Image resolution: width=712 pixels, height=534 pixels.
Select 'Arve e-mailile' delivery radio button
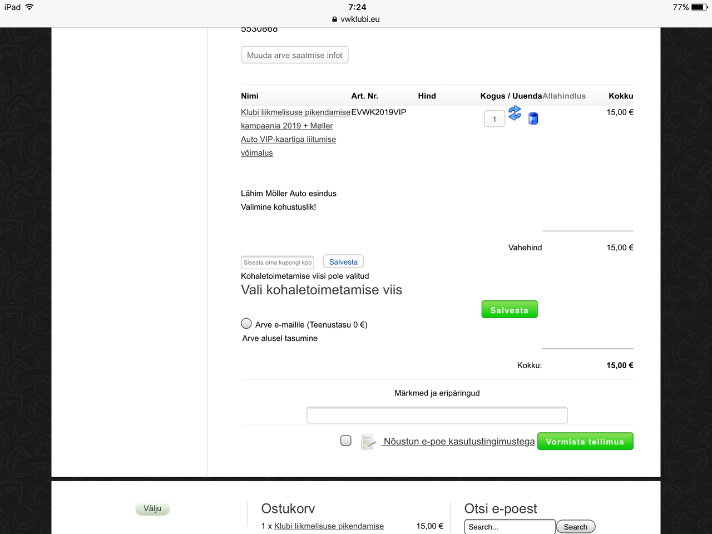click(246, 324)
